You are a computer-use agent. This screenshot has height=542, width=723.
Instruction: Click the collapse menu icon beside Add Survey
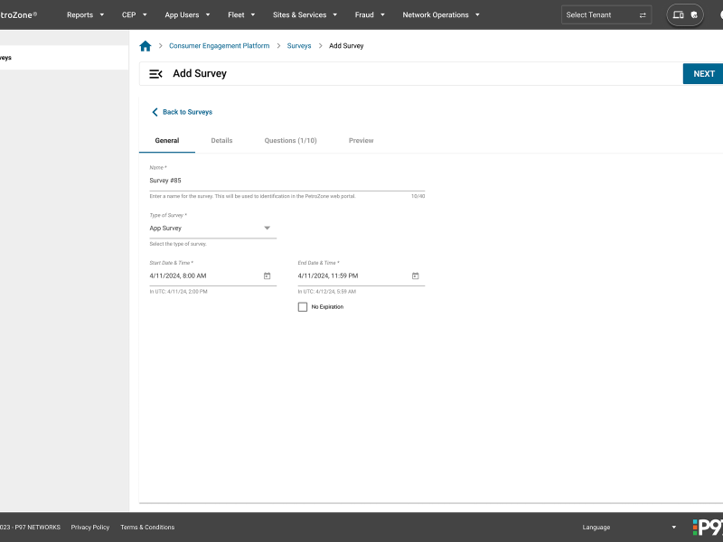pos(155,74)
